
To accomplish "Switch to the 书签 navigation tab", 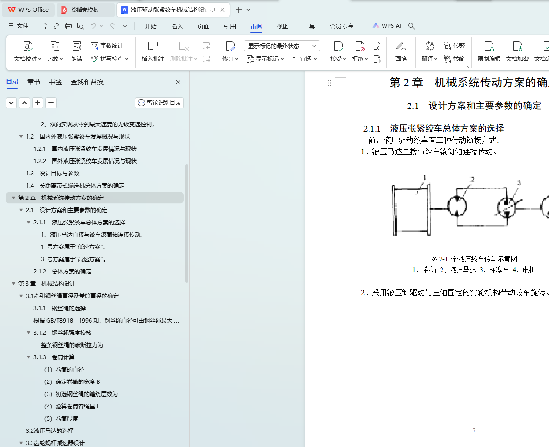I will pos(56,82).
